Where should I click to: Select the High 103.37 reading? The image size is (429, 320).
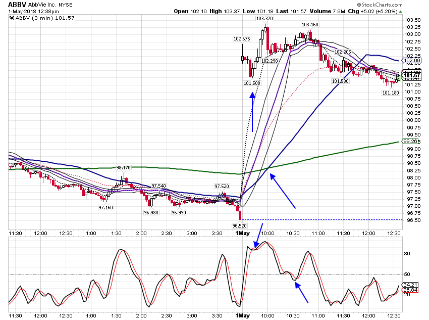coord(225,11)
